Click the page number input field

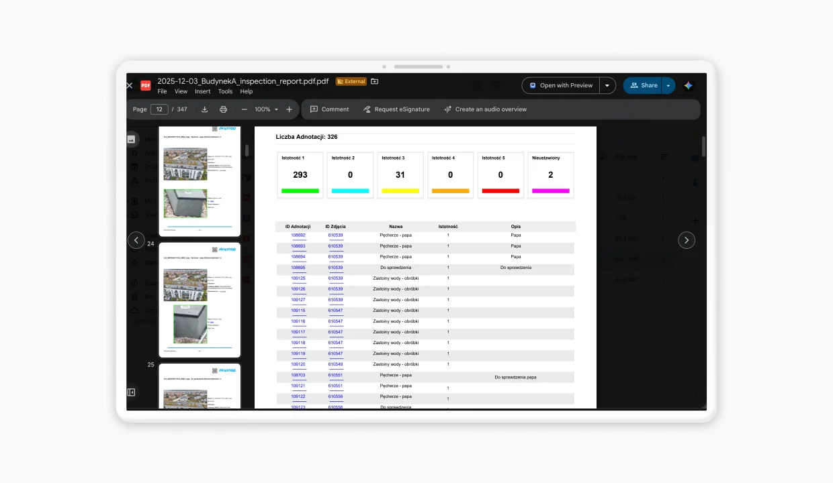point(159,109)
